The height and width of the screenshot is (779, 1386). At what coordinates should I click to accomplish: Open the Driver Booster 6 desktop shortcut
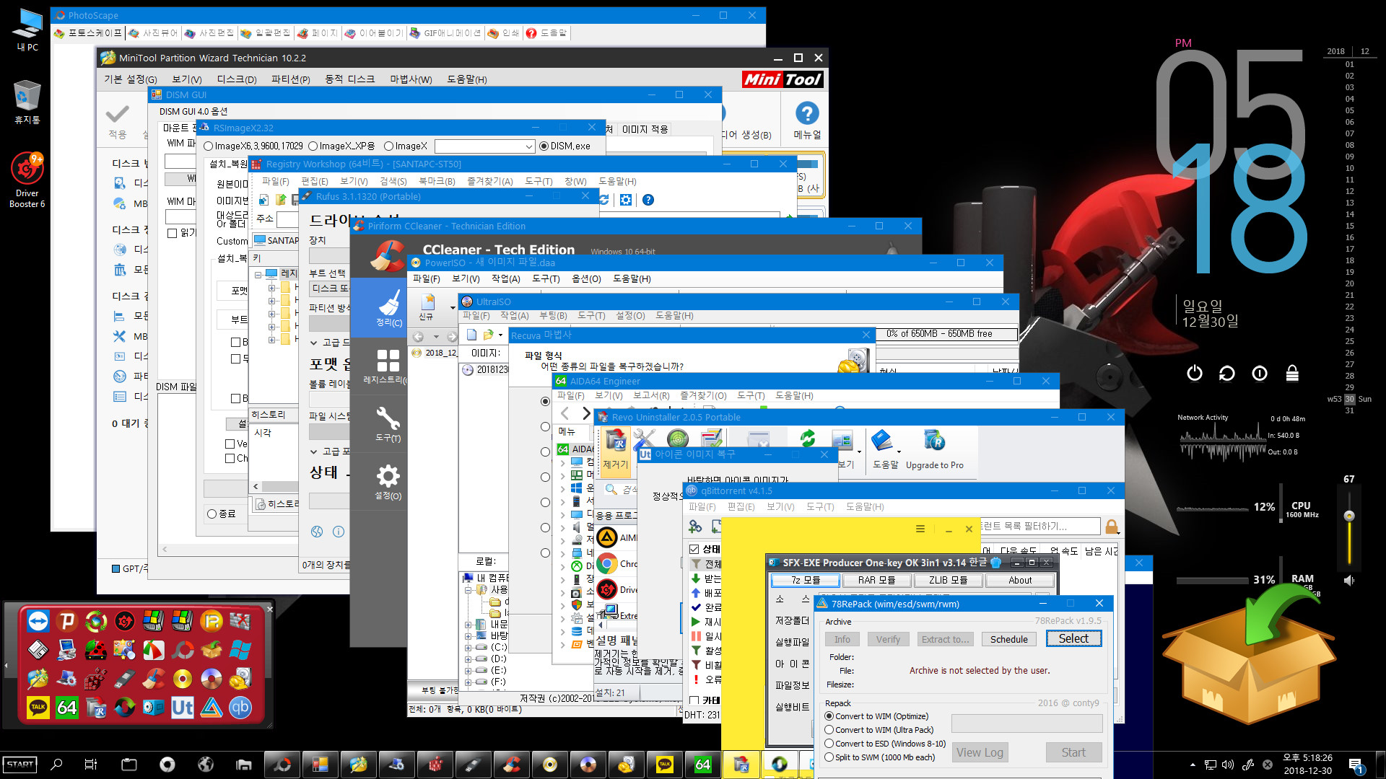(27, 180)
